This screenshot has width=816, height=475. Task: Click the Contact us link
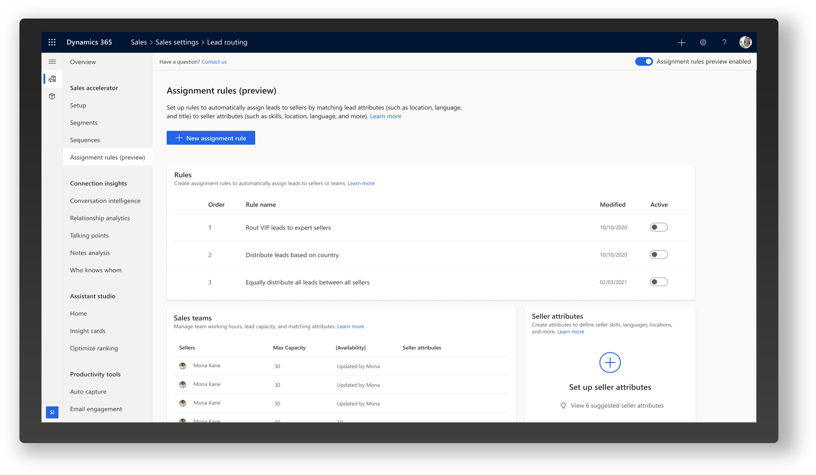tap(214, 62)
